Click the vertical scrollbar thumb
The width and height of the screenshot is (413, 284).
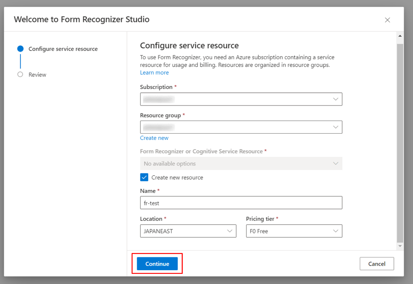(400, 143)
